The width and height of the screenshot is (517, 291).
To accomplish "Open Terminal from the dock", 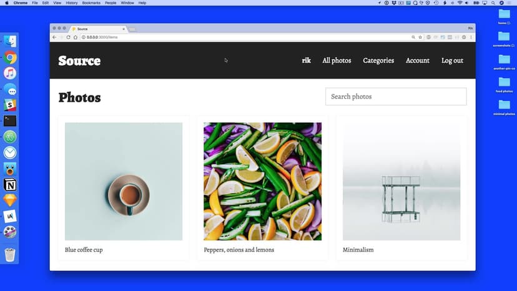I will 10,121.
